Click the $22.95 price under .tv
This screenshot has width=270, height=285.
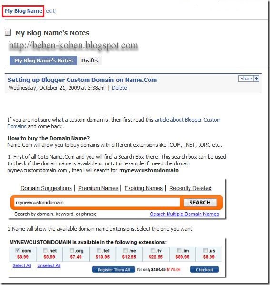(x=156, y=257)
